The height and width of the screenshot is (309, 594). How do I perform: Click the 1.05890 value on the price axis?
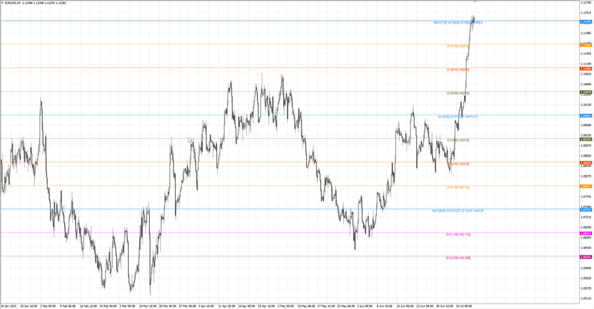[x=585, y=268]
